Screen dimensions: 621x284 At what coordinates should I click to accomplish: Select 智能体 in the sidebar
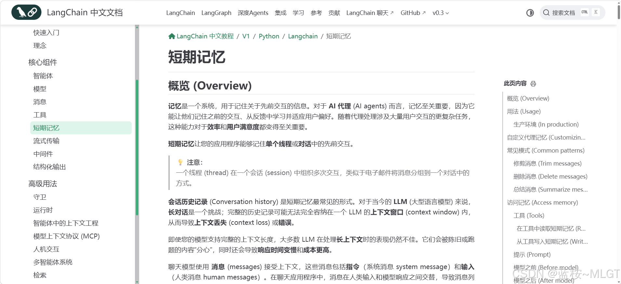(x=43, y=76)
